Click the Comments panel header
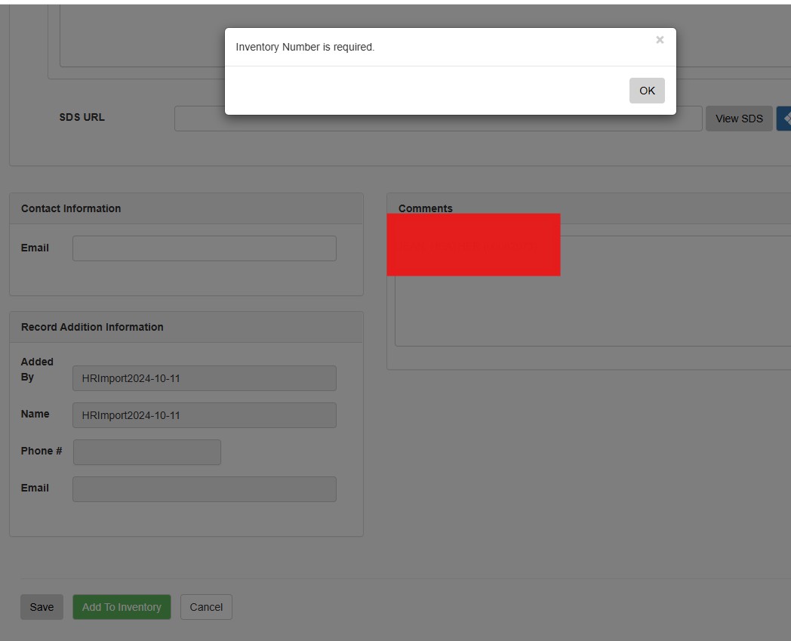The width and height of the screenshot is (791, 641). (x=589, y=208)
